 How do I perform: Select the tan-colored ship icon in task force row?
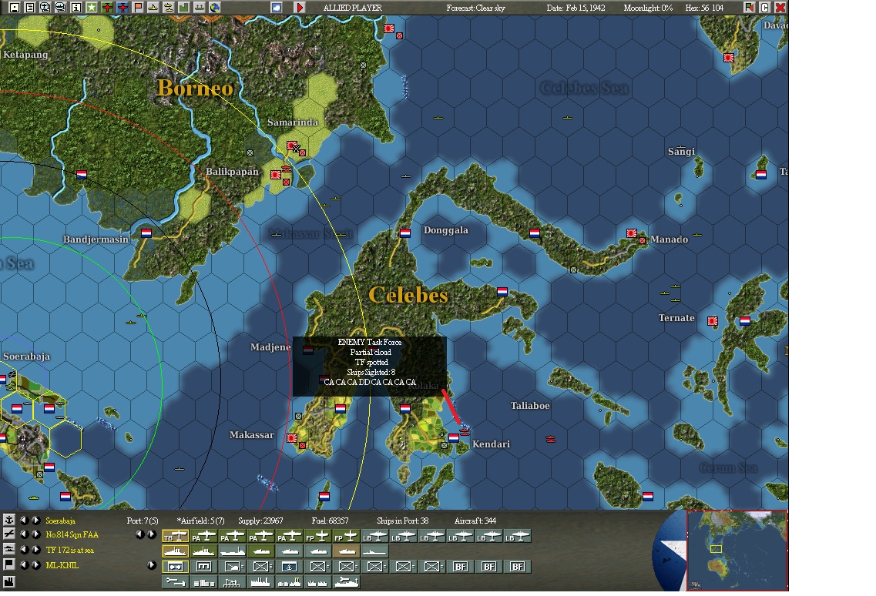coord(347,551)
